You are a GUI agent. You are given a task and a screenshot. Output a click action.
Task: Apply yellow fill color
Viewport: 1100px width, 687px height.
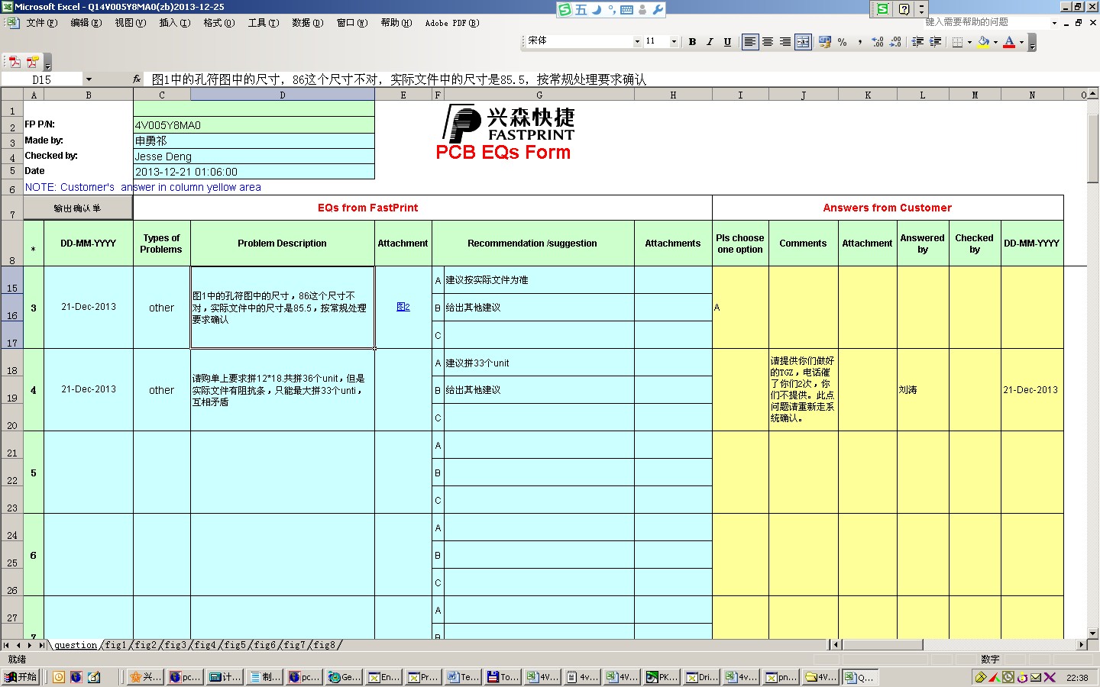[984, 42]
